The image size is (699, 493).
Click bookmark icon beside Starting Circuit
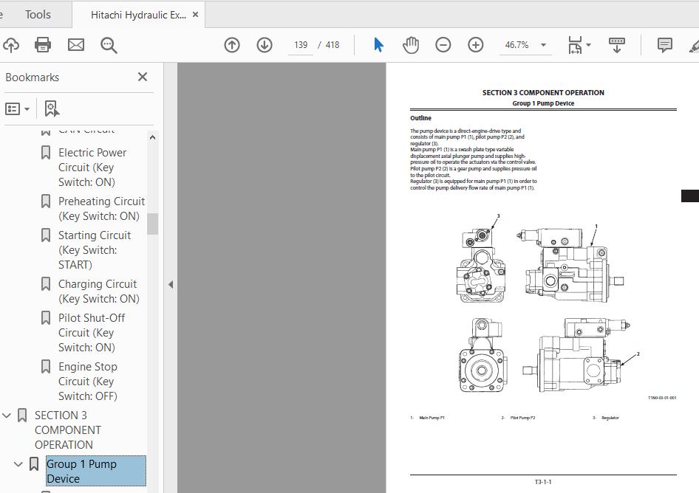coord(46,235)
